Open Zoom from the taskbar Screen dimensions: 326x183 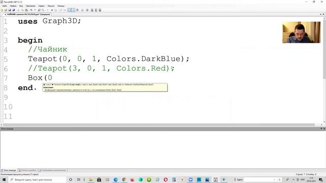(191, 179)
